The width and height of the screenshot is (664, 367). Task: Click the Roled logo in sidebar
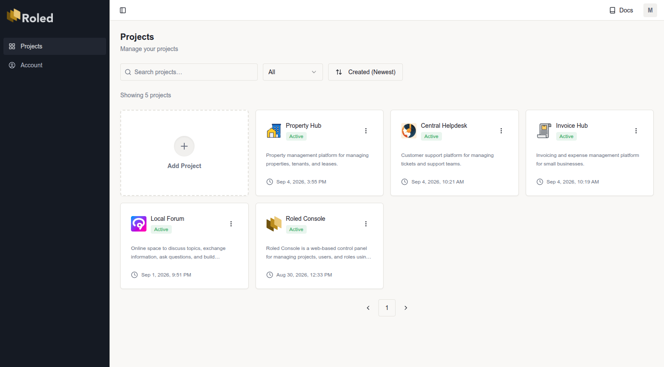tap(30, 16)
